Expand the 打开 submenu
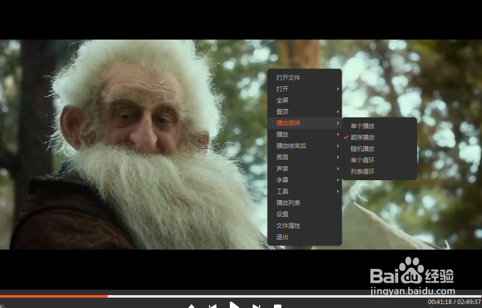 point(304,89)
